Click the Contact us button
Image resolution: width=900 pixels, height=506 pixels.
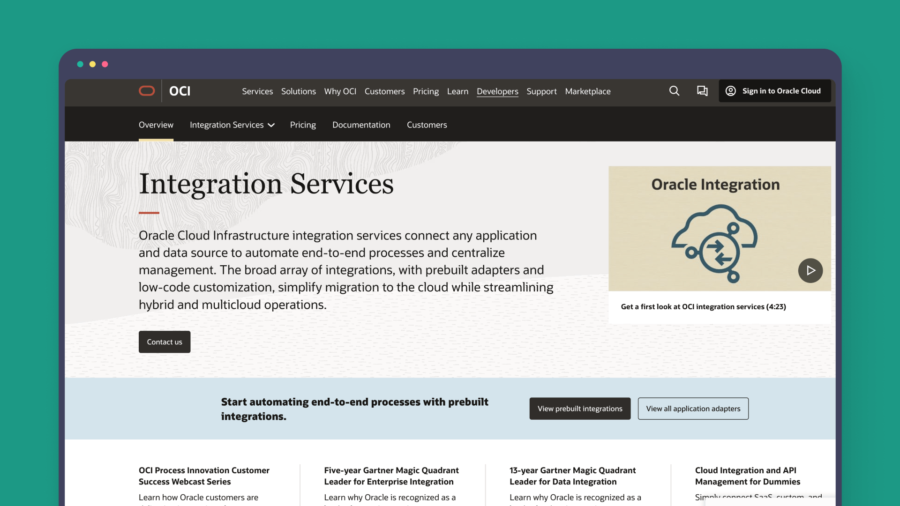click(x=164, y=342)
